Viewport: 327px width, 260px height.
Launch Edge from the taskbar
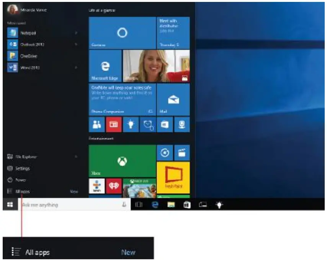pyautogui.click(x=155, y=205)
